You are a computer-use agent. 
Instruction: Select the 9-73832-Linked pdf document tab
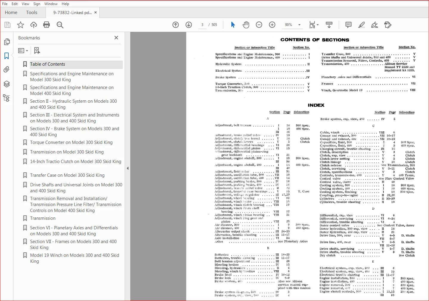72,13
